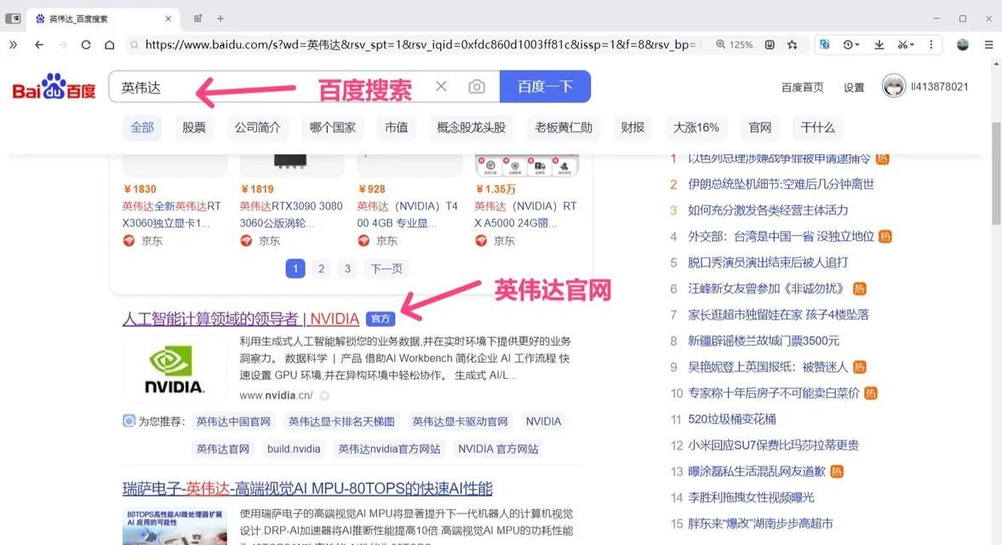
Task: Expand the sidebar double-chevron icon
Action: [13, 45]
